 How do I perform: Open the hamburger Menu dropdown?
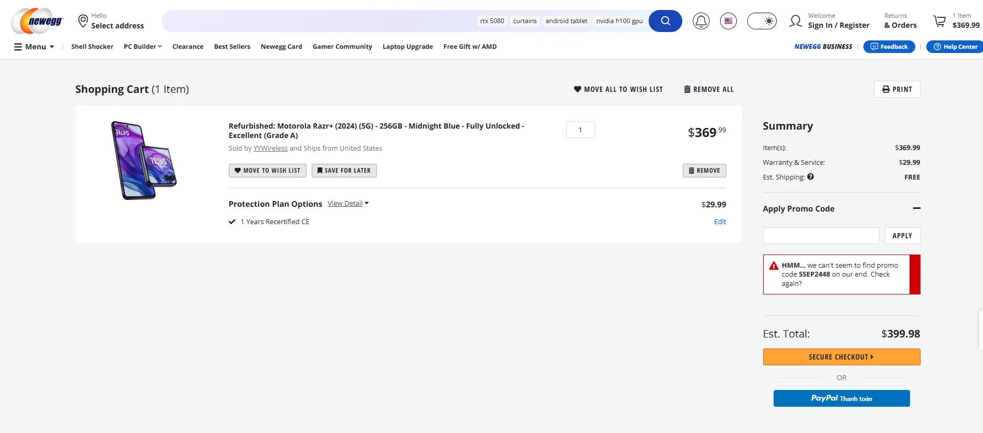pyautogui.click(x=34, y=47)
